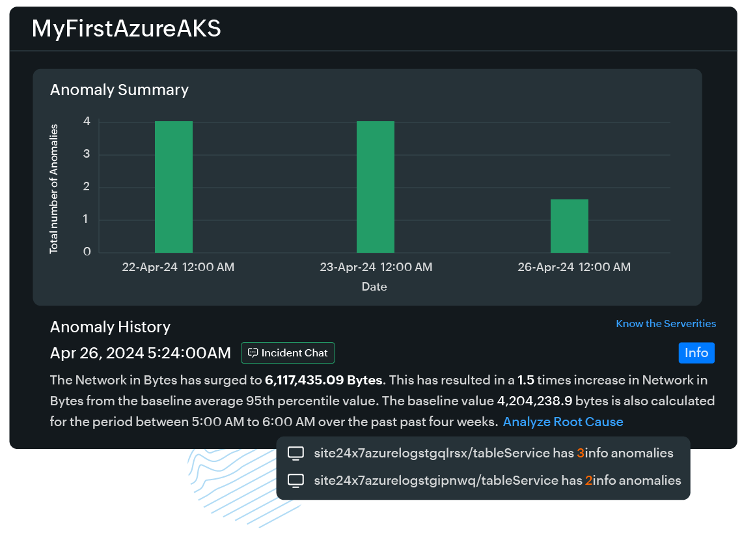
Task: Open the Incident Chat label
Action: [294, 353]
